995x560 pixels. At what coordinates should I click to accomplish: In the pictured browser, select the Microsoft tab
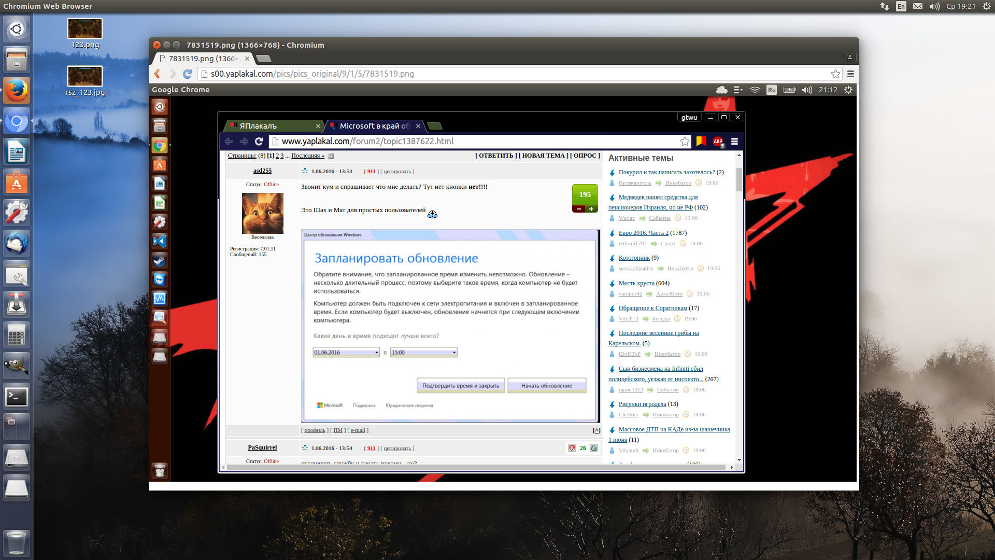tap(375, 126)
